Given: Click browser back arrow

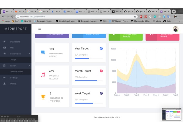Looking at the screenshot, I should (x=3, y=17).
